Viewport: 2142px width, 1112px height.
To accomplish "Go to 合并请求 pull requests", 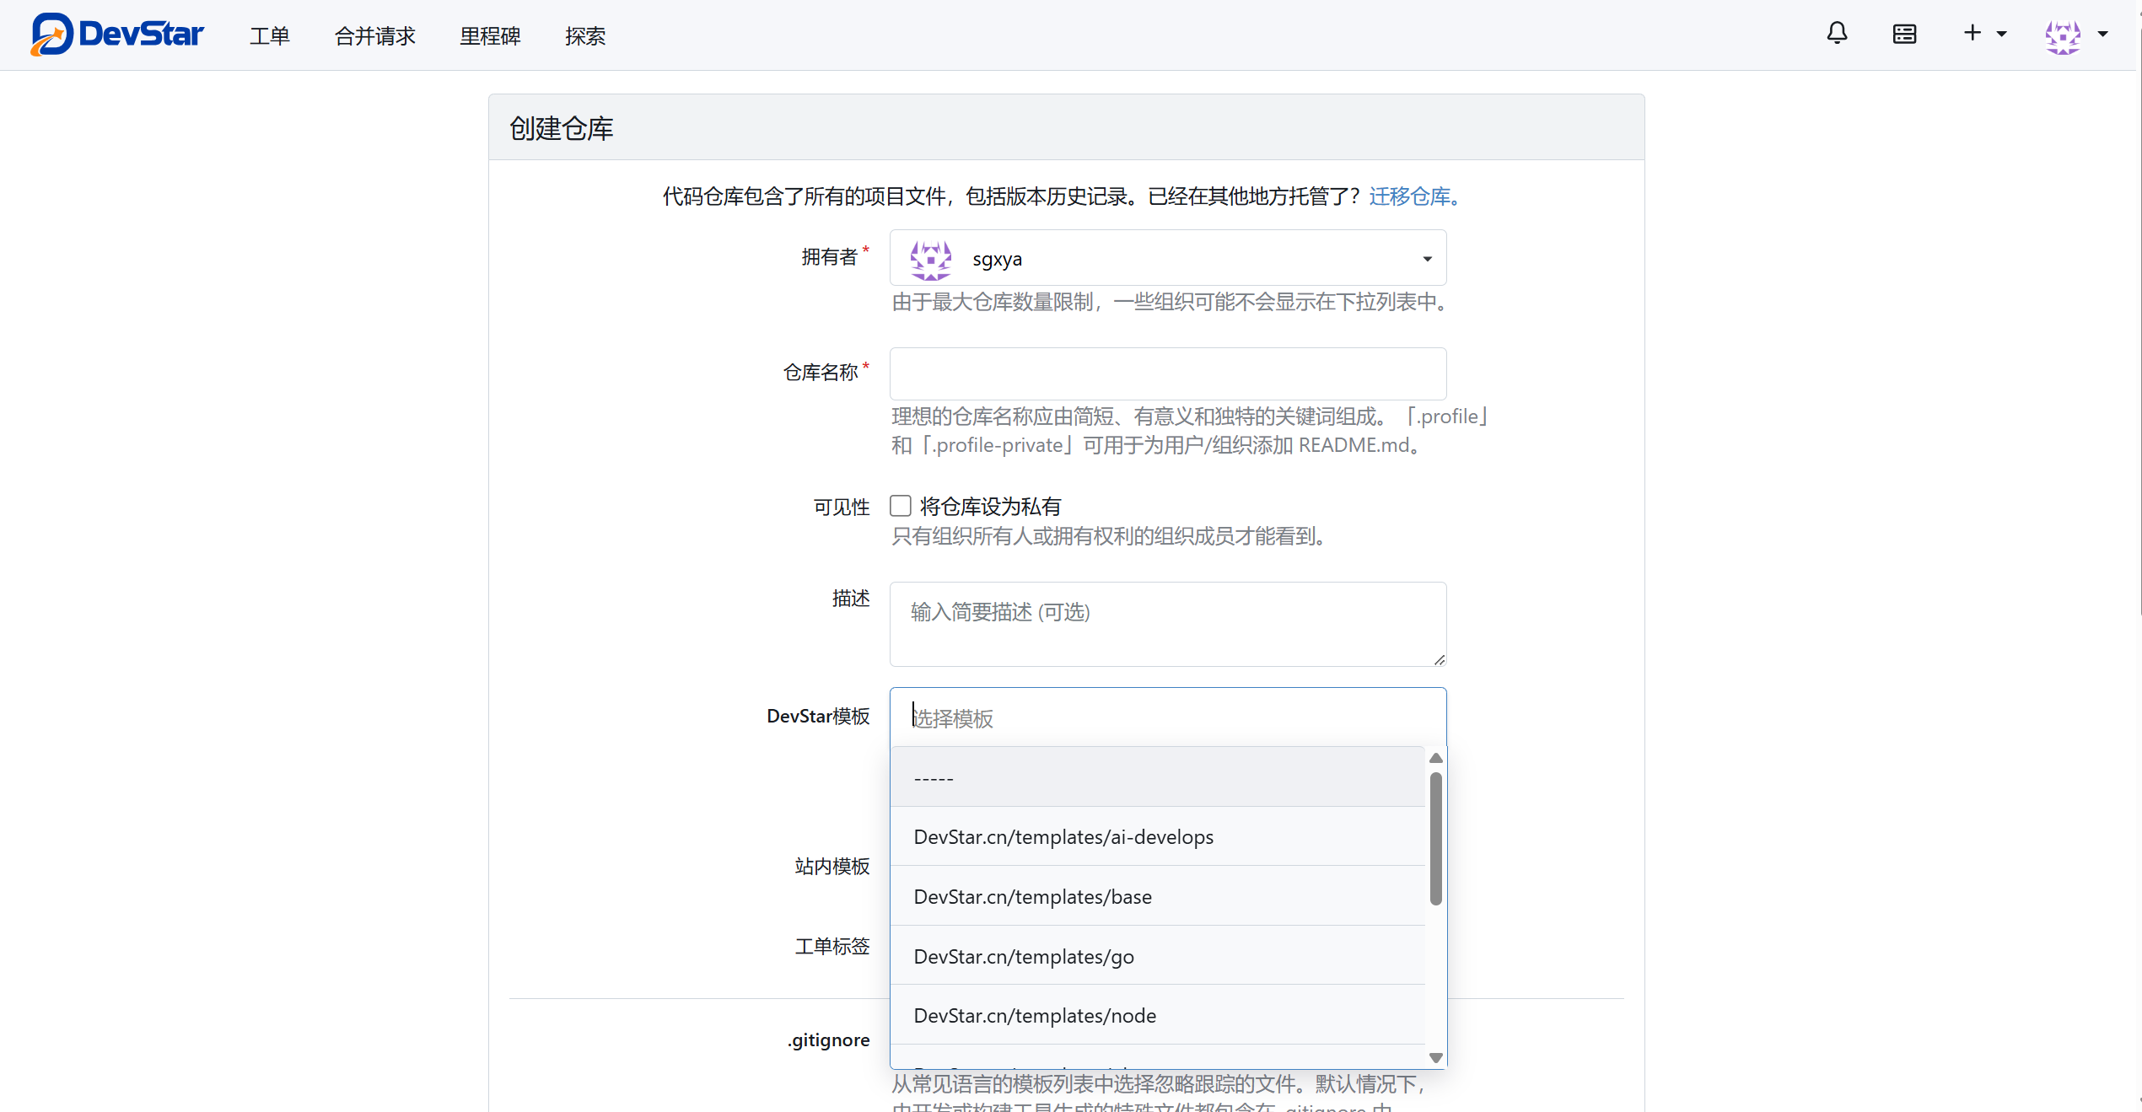I will click(374, 35).
